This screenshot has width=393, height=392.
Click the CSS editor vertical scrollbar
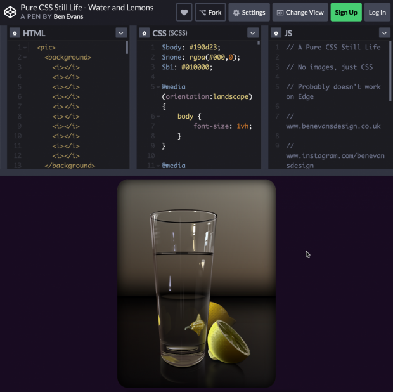[x=259, y=43]
